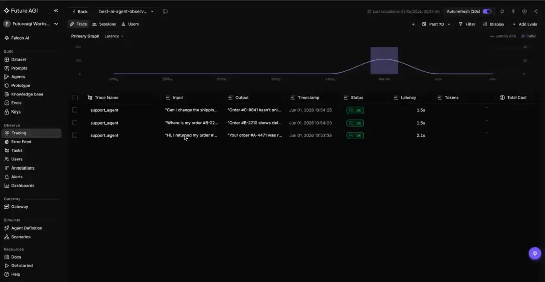Click the Back button
The image size is (545, 282).
click(80, 11)
